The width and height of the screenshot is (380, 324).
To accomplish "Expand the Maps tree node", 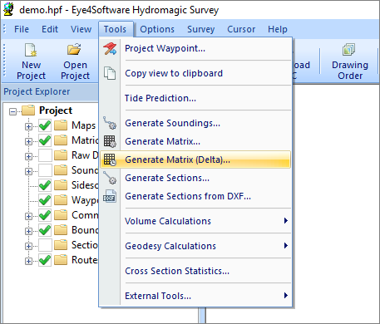I will coord(28,126).
